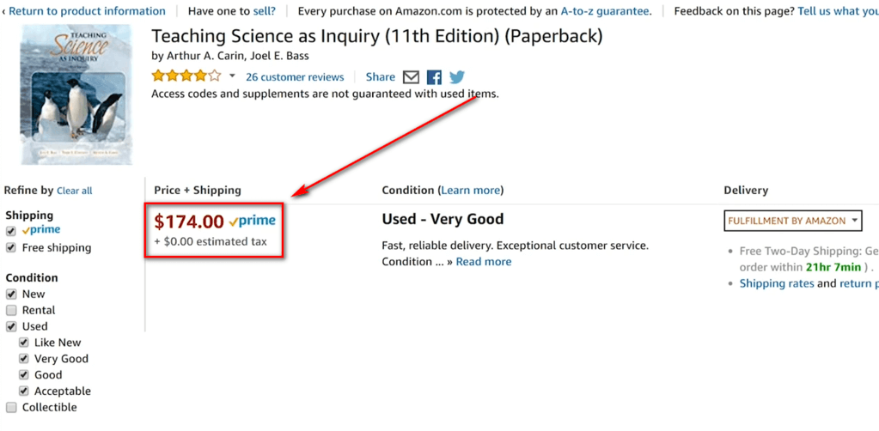Uncheck the Free shipping checkbox
879x431 pixels.
[x=10, y=248]
